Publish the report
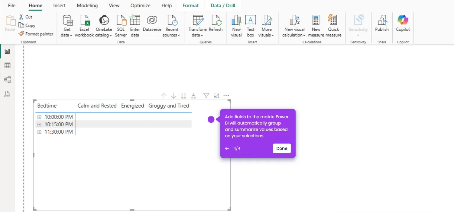The width and height of the screenshot is (454, 212). tap(382, 24)
